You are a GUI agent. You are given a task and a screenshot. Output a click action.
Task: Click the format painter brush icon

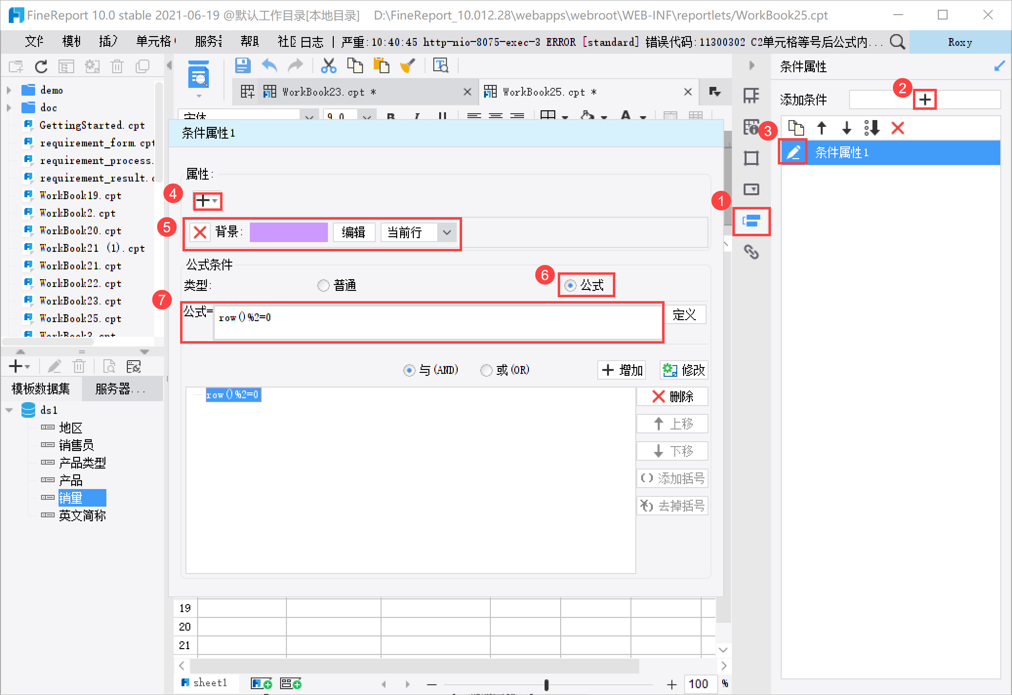[407, 65]
